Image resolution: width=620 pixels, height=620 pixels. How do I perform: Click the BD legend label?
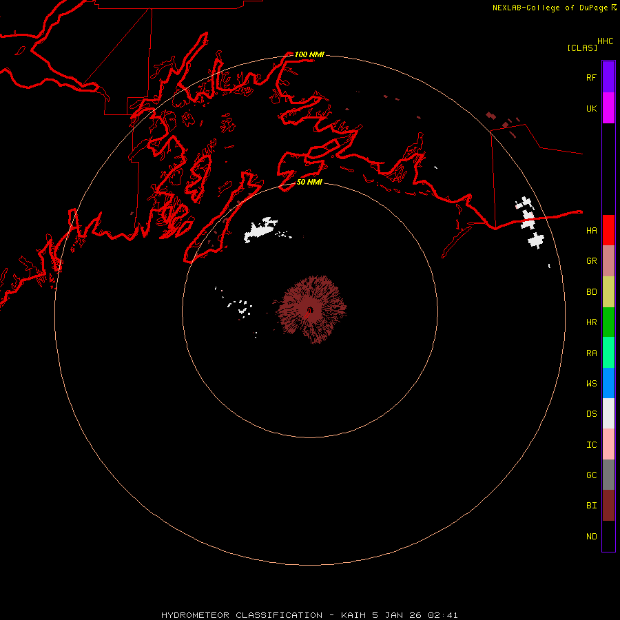click(591, 292)
